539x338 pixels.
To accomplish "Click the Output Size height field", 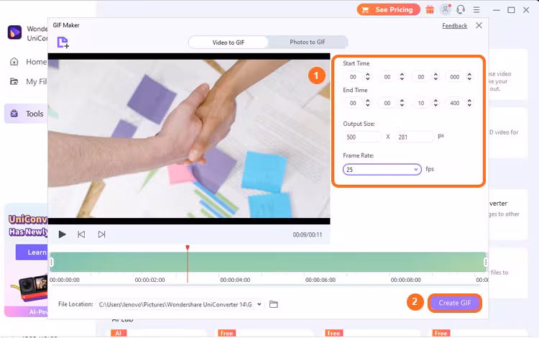I will pos(414,137).
